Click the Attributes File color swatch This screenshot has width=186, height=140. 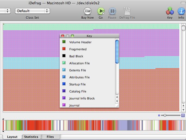pyautogui.click(x=64, y=77)
